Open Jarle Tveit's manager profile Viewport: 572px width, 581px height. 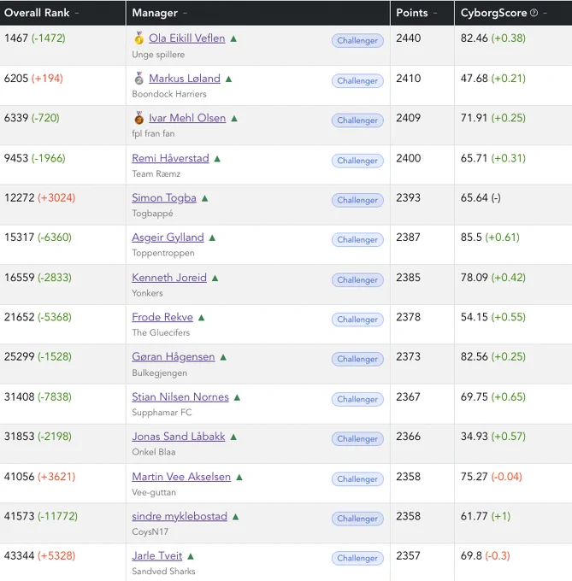tap(157, 556)
